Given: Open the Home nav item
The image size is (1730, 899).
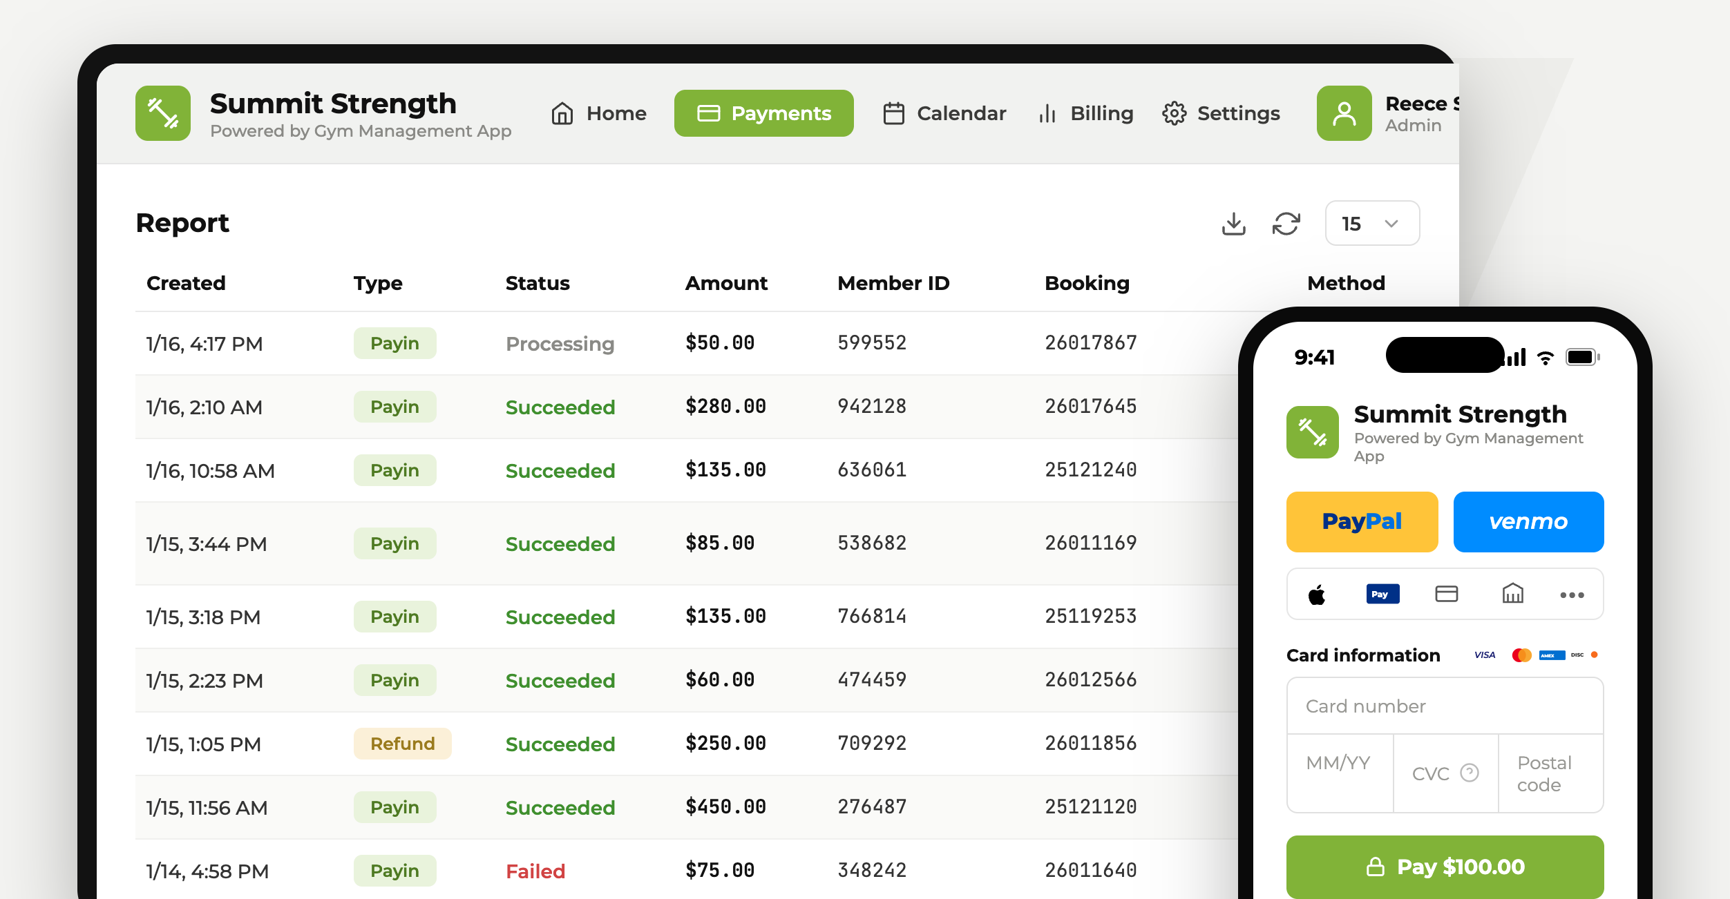Looking at the screenshot, I should tap(599, 113).
